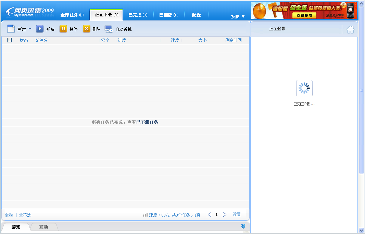Click the vertical scrollbar on the right
The image size is (365, 234).
pyautogui.click(x=361, y=91)
